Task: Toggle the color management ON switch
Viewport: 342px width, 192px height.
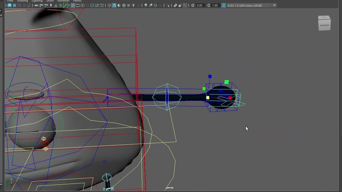Action: (x=224, y=5)
